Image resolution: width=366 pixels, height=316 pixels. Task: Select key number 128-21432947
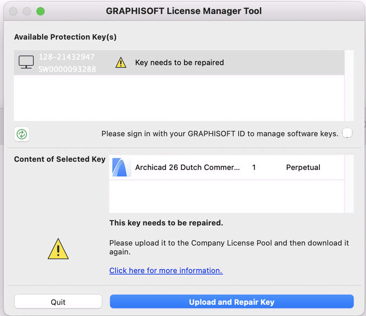coord(66,57)
